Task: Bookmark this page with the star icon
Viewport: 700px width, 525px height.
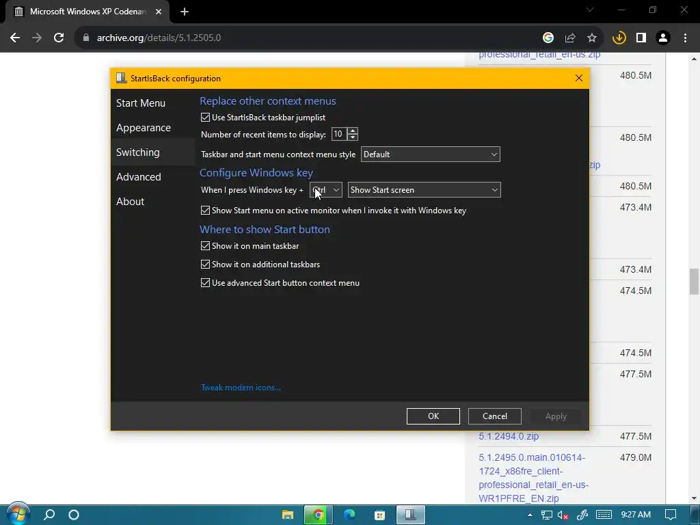Action: [592, 38]
